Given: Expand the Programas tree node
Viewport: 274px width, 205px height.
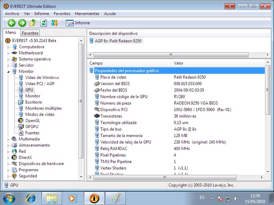Looking at the screenshot, I should (x=8, y=170).
